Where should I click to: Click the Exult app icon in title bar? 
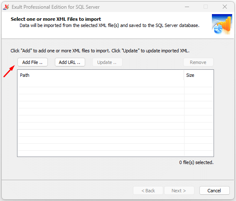(x=6, y=7)
